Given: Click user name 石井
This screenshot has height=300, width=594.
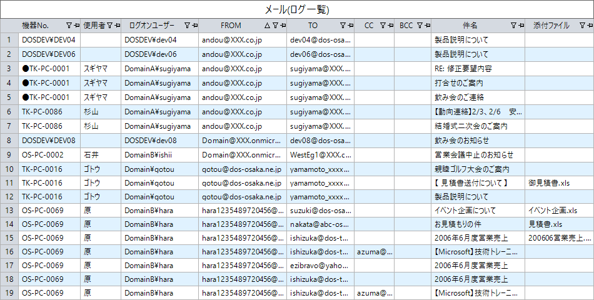Looking at the screenshot, I should (101, 155).
